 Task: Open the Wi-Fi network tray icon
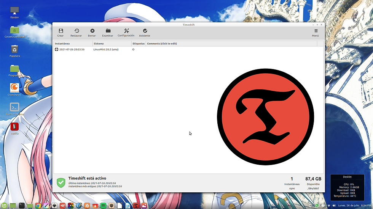pos(329,206)
